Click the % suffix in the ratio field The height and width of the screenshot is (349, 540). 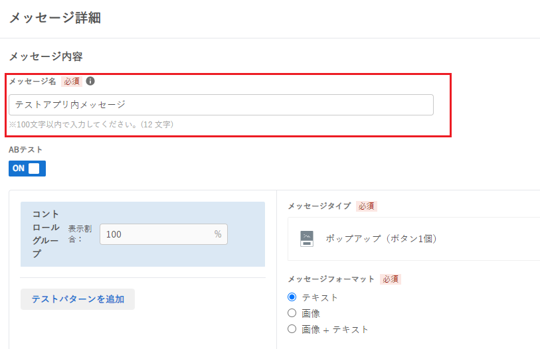(x=218, y=234)
